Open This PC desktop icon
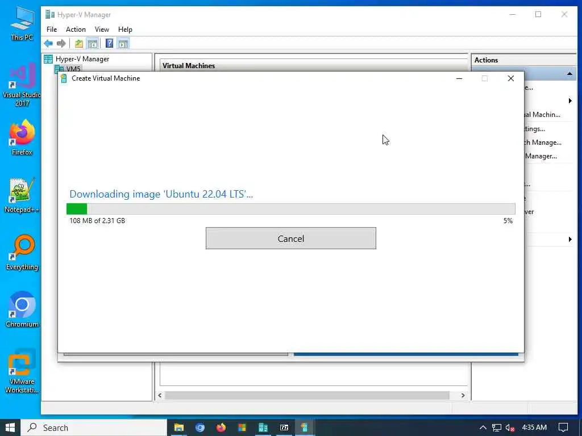Viewport: 582px width, 436px height. [x=22, y=24]
